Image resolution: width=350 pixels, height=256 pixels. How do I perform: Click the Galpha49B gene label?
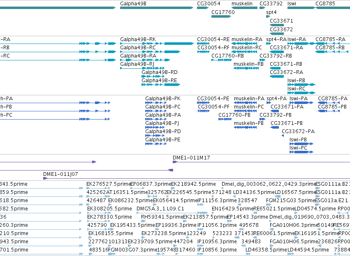[133, 4]
